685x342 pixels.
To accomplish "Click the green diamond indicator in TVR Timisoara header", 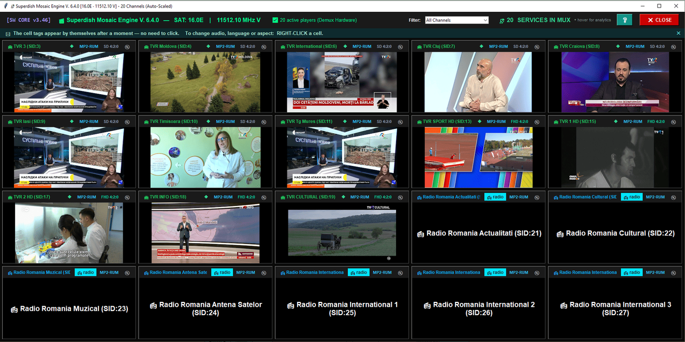I will 209,121.
